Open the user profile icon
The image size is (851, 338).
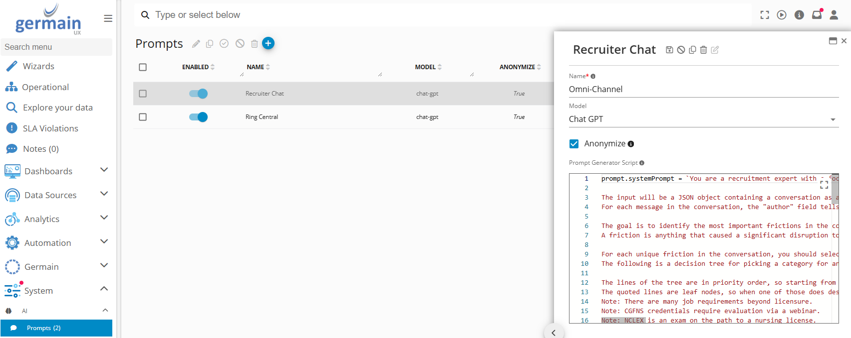click(834, 15)
